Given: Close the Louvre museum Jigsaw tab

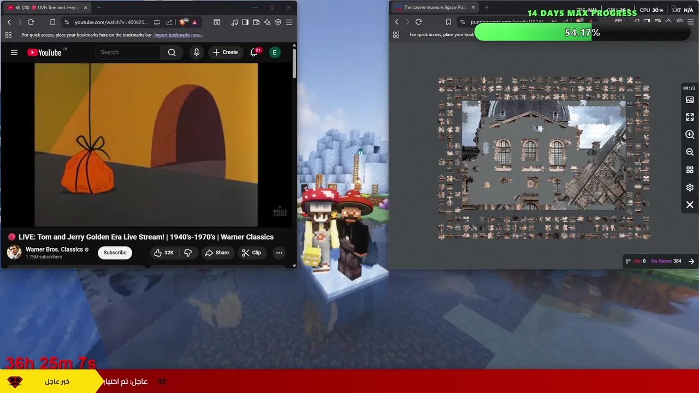Looking at the screenshot, I should [x=473, y=8].
